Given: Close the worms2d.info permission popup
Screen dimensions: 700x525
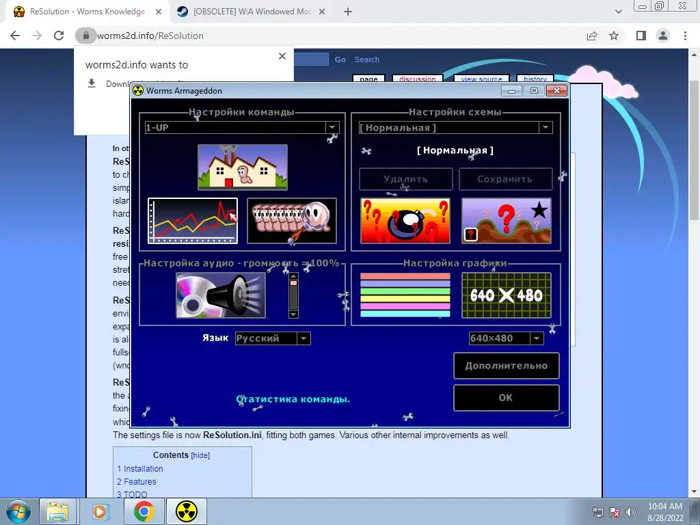Looking at the screenshot, I should click(x=282, y=56).
